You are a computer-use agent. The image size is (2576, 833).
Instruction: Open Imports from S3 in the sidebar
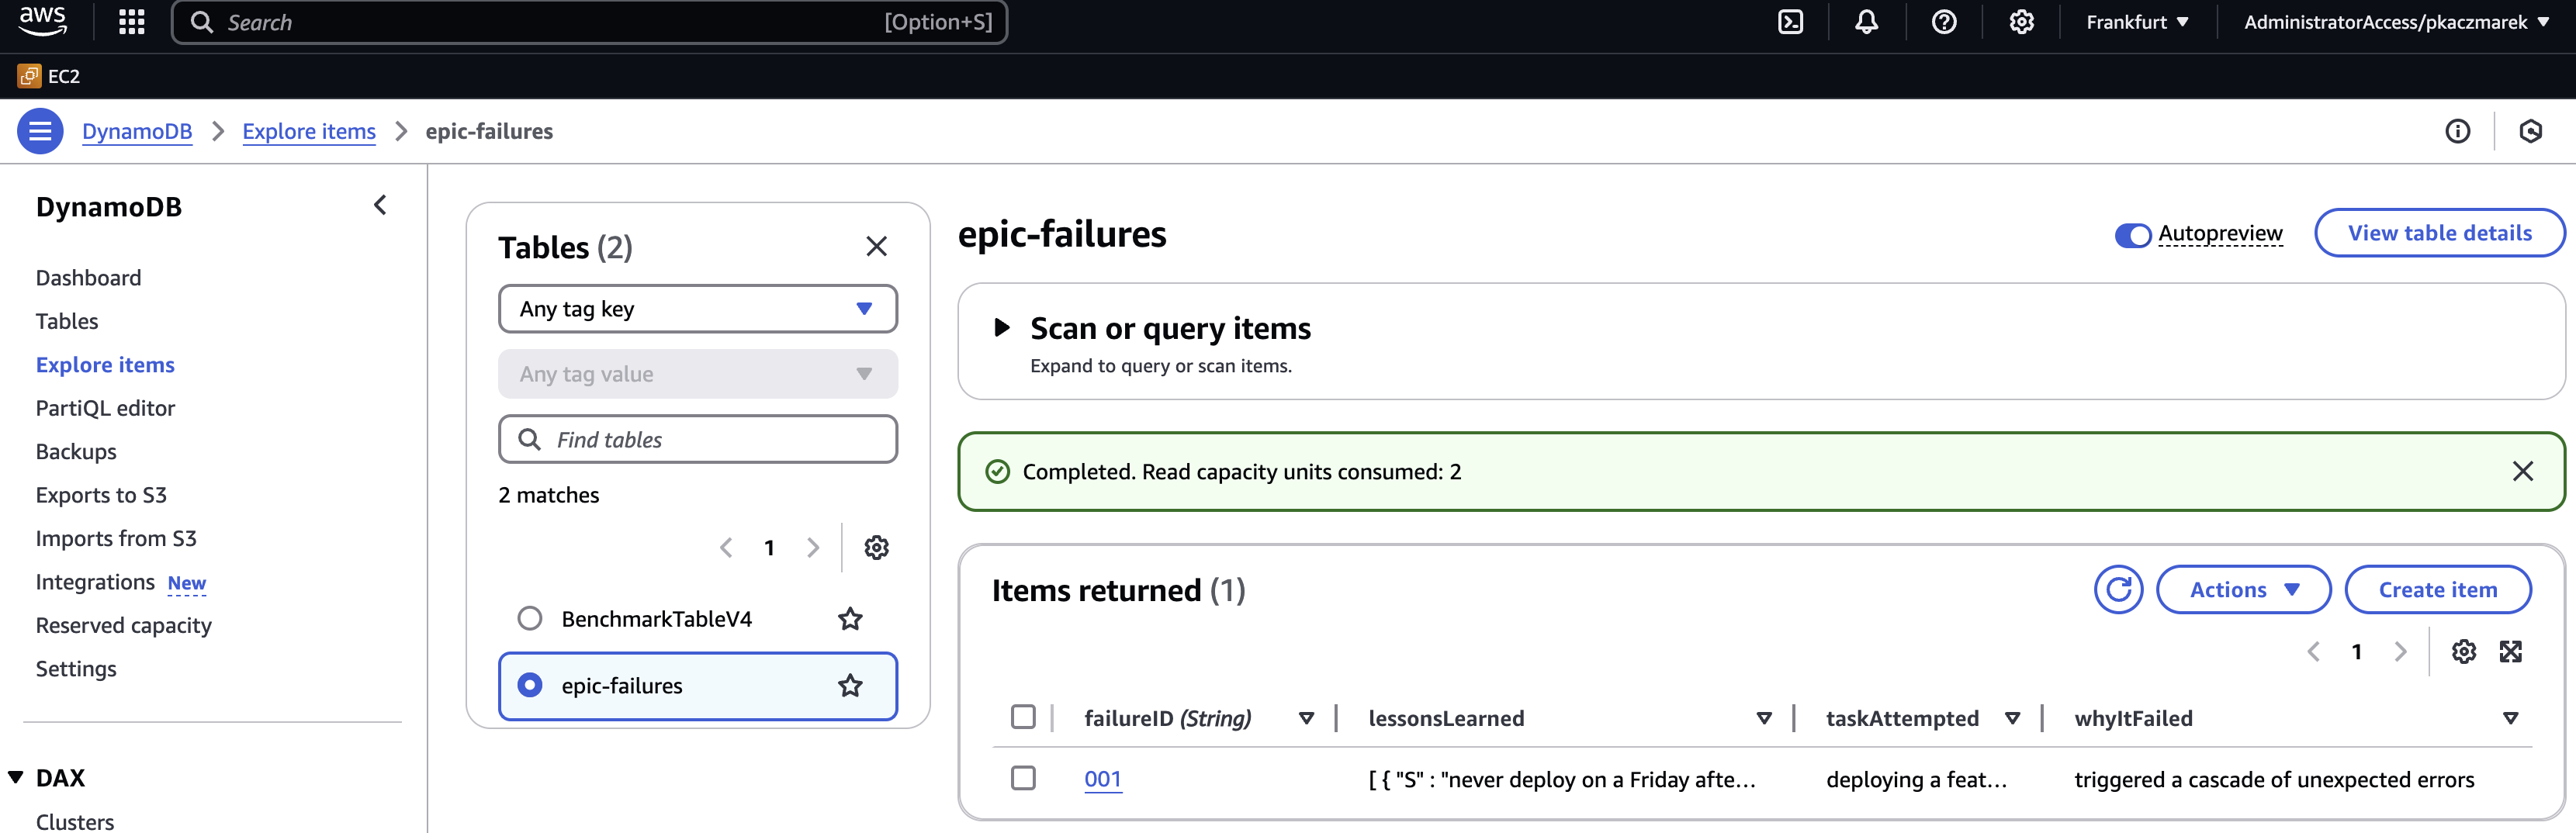click(116, 539)
